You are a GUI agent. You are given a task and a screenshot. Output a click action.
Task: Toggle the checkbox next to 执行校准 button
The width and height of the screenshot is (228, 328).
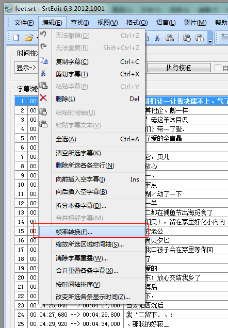(218, 68)
